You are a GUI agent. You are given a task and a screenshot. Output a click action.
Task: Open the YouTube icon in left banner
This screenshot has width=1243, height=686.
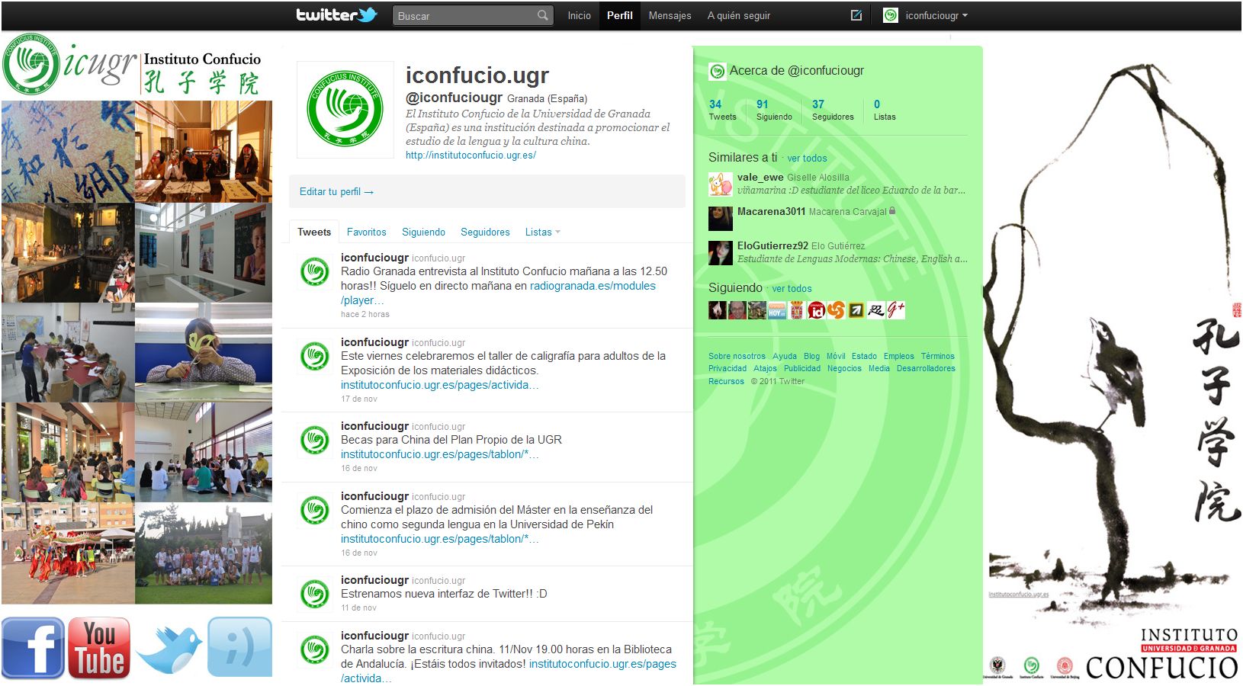[x=99, y=648]
